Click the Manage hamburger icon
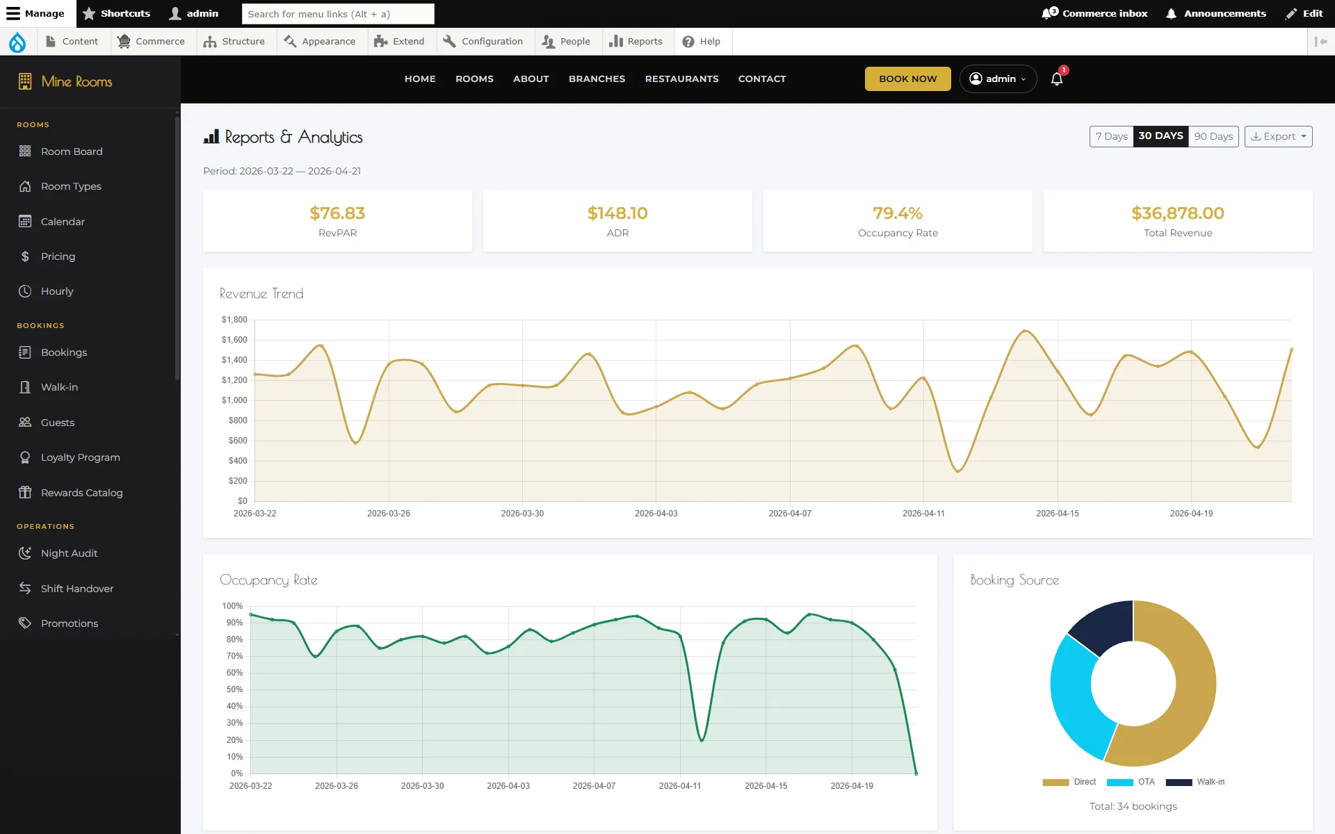The height and width of the screenshot is (834, 1335). [13, 13]
